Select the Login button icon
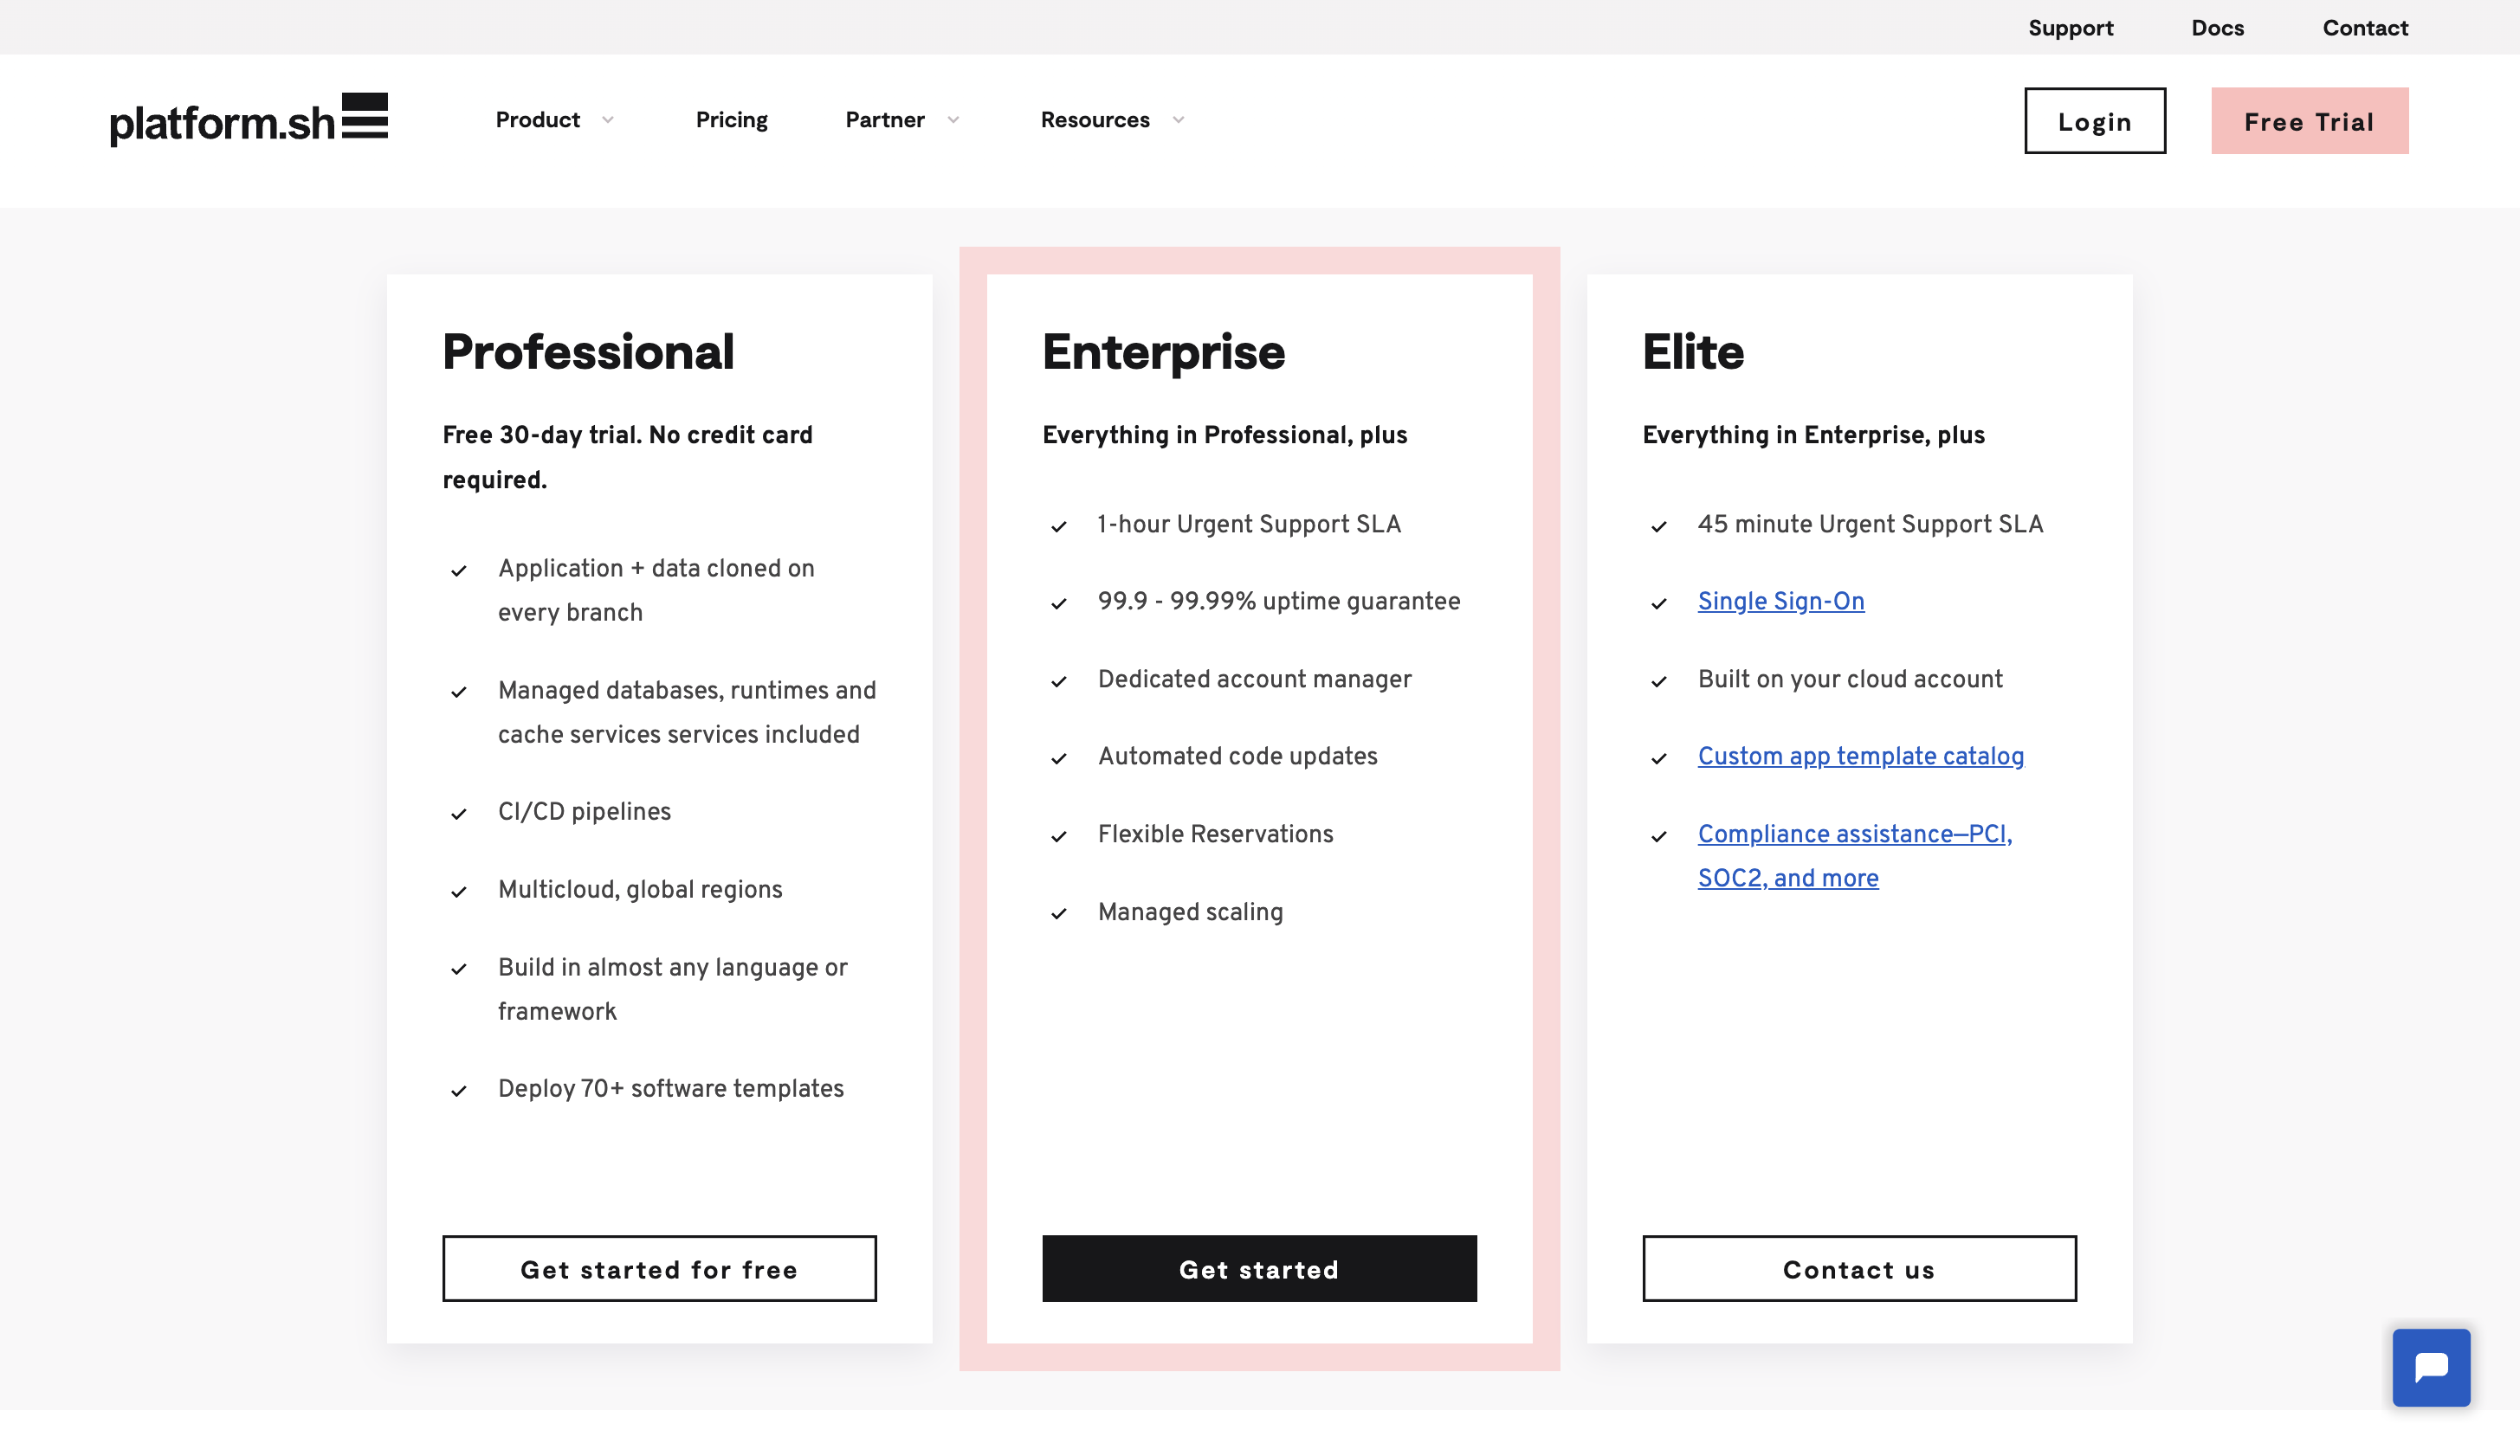 (2096, 119)
